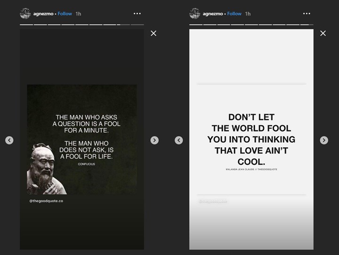This screenshot has width=339, height=255.
Task: Click the faded @thegoodquote tag on right story
Action: coord(213,201)
